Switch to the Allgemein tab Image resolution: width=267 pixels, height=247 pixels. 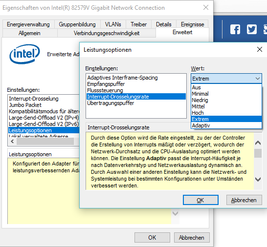tap(29, 33)
